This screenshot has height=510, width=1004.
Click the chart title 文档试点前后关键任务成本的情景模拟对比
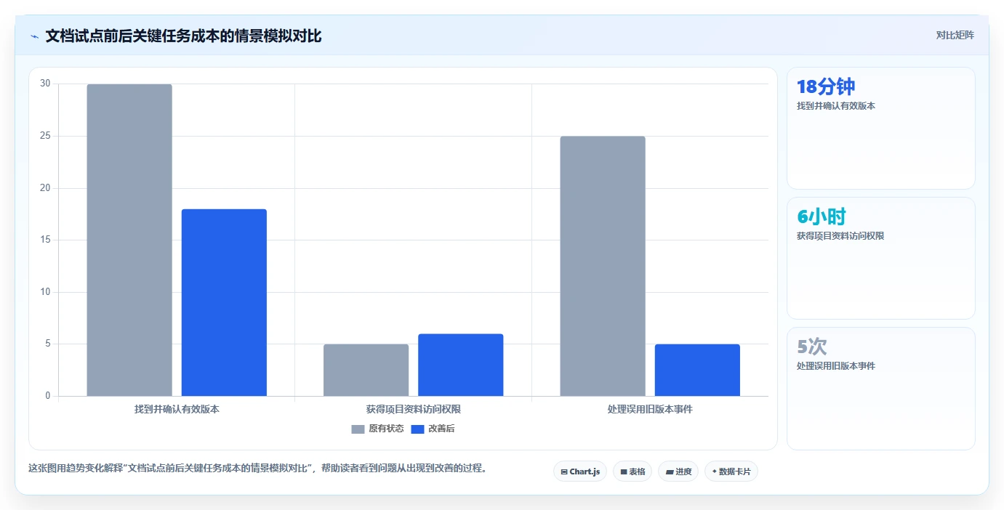point(183,36)
